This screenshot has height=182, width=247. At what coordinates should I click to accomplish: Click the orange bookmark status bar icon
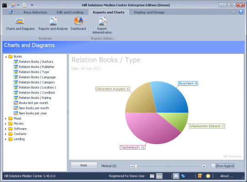200,176
